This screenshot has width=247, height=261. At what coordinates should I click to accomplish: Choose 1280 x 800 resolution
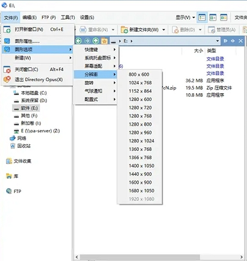pos(139,124)
